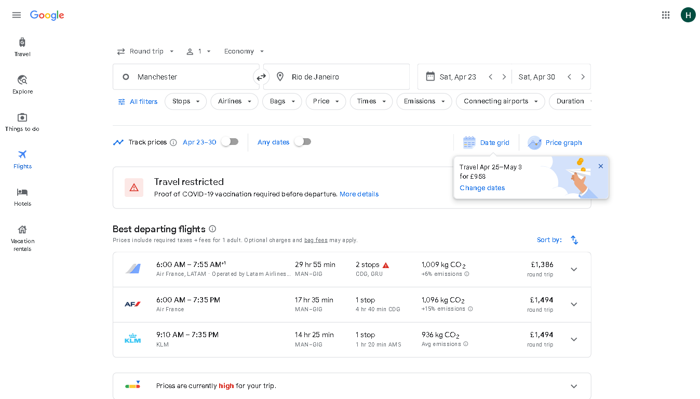
Task: Go to Things to do
Action: click(x=22, y=122)
